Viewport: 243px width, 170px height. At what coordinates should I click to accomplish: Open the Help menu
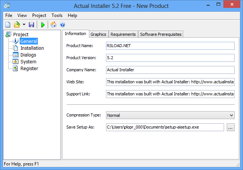[x=72, y=15]
